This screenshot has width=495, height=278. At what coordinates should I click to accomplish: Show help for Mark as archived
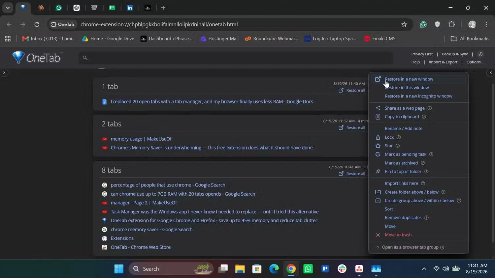coord(423,163)
